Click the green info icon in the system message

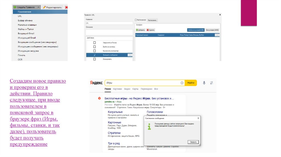pos(149,126)
